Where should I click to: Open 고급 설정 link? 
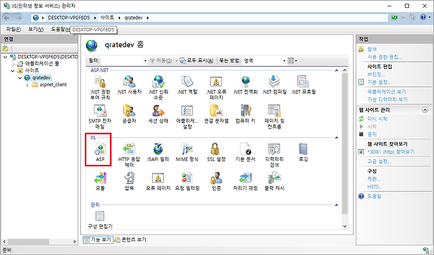379,162
